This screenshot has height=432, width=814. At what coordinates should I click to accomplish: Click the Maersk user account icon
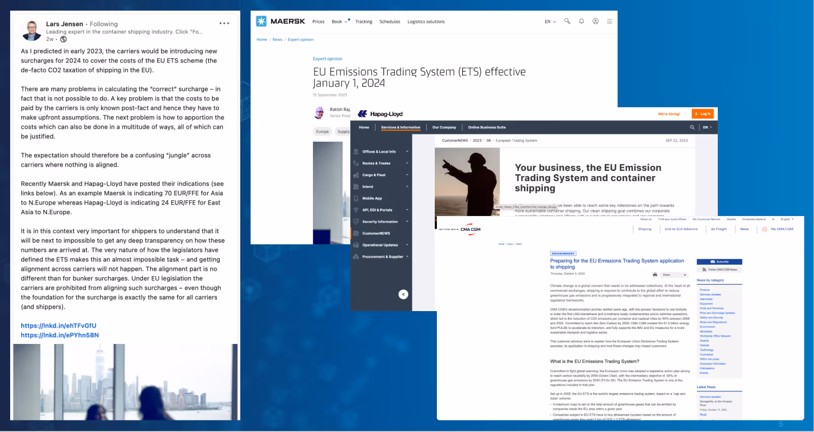596,21
